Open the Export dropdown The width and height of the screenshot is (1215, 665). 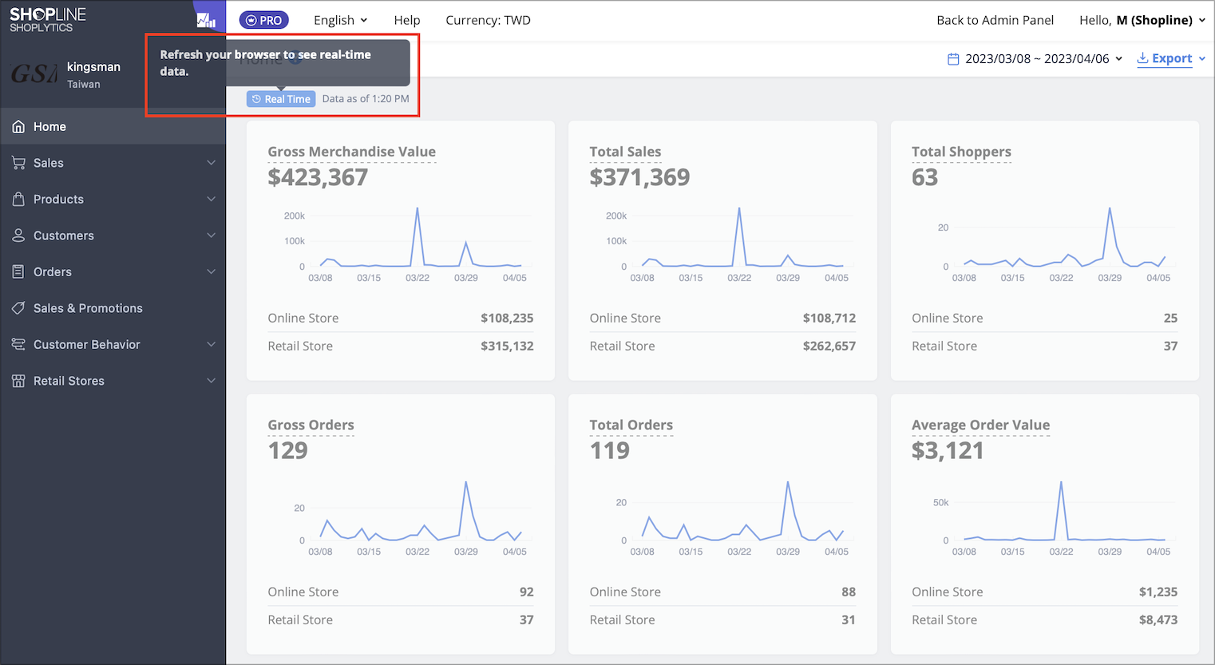click(1171, 58)
